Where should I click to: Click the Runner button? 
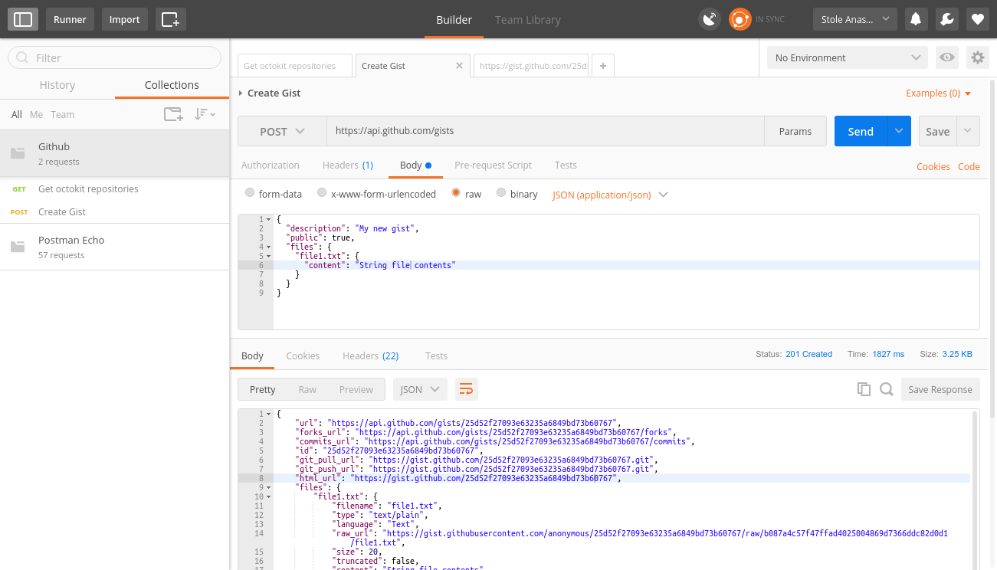coord(70,19)
